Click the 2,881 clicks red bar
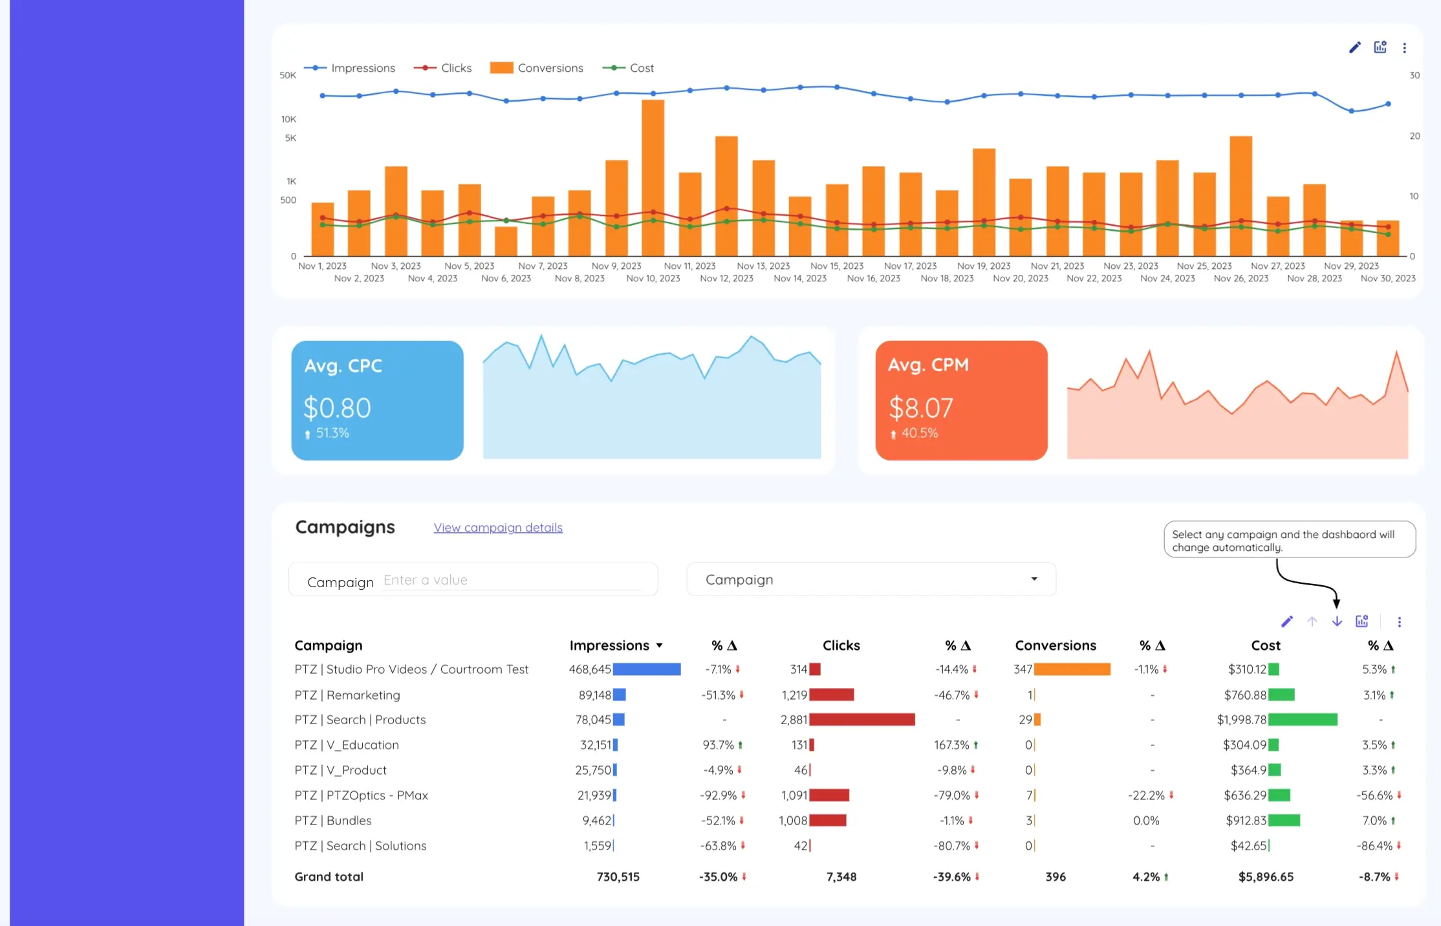 (x=862, y=720)
